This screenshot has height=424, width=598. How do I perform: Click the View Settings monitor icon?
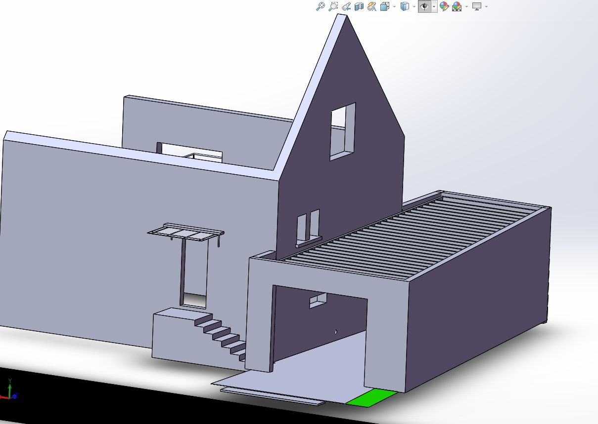[477, 6]
